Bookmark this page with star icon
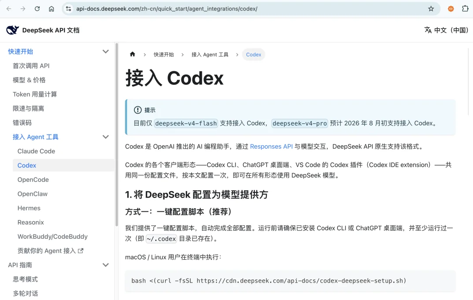The height and width of the screenshot is (300, 473). 431,9
